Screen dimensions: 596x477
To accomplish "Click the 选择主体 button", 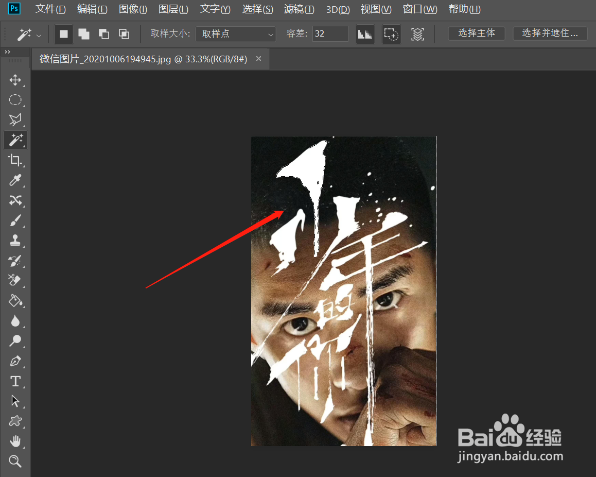I will point(477,33).
